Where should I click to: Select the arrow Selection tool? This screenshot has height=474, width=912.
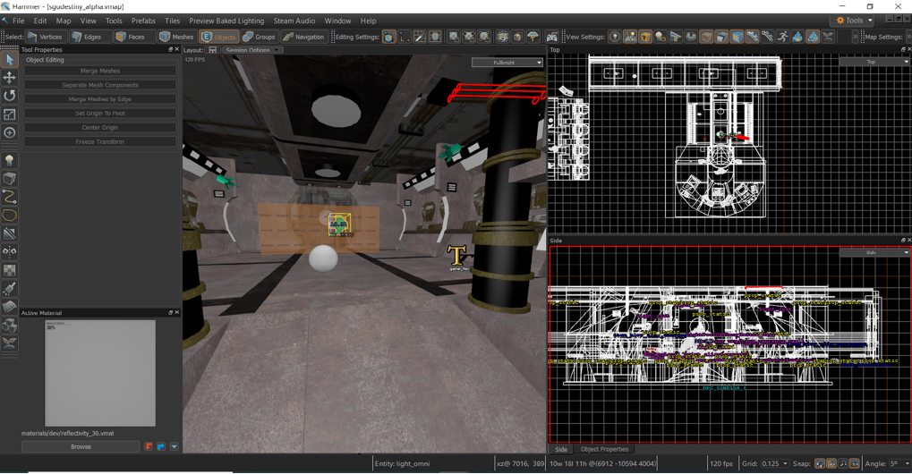point(9,59)
